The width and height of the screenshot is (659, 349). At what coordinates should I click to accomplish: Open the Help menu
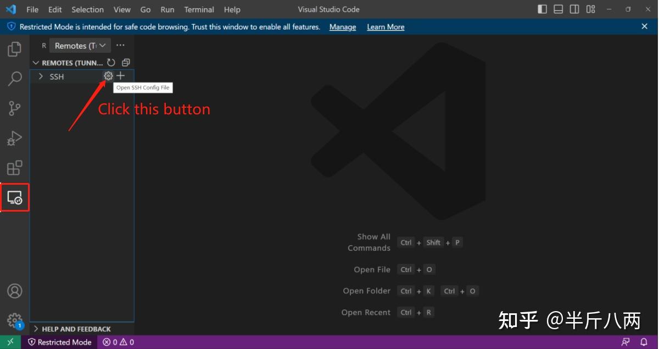click(x=232, y=9)
